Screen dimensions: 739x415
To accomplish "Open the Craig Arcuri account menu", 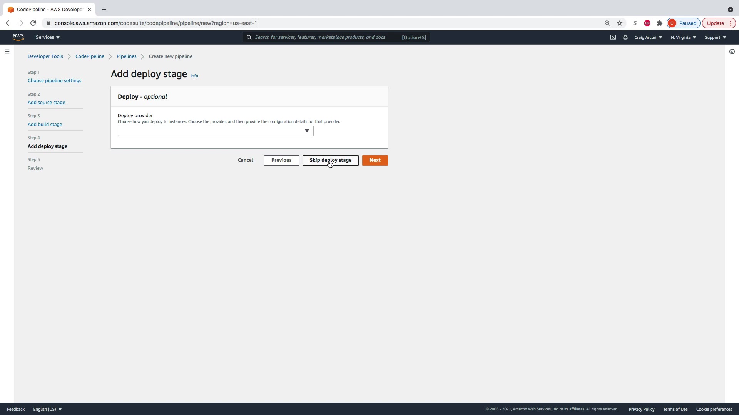I will coord(648,37).
